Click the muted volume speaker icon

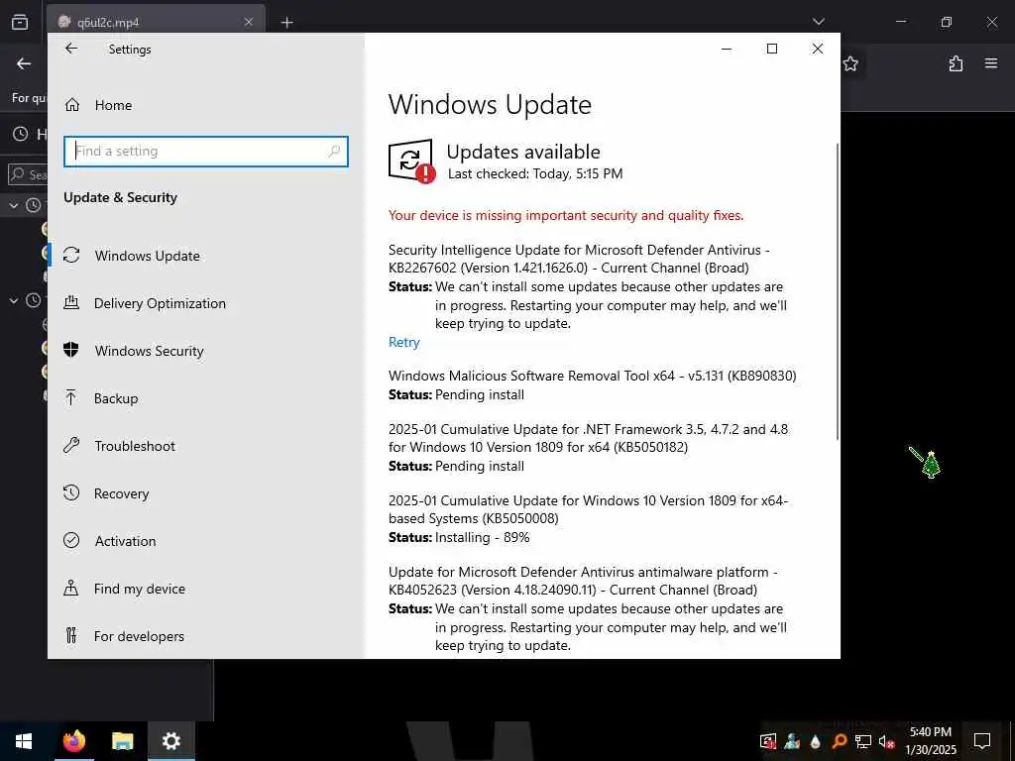(x=886, y=741)
